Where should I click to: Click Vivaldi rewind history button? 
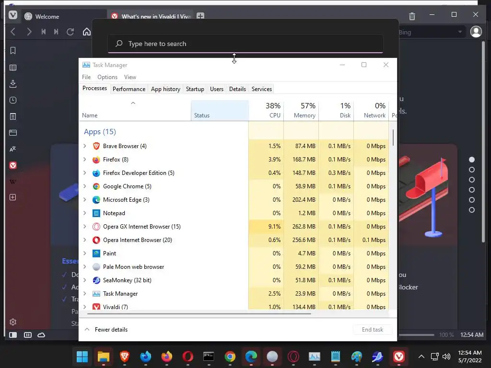coord(44,32)
